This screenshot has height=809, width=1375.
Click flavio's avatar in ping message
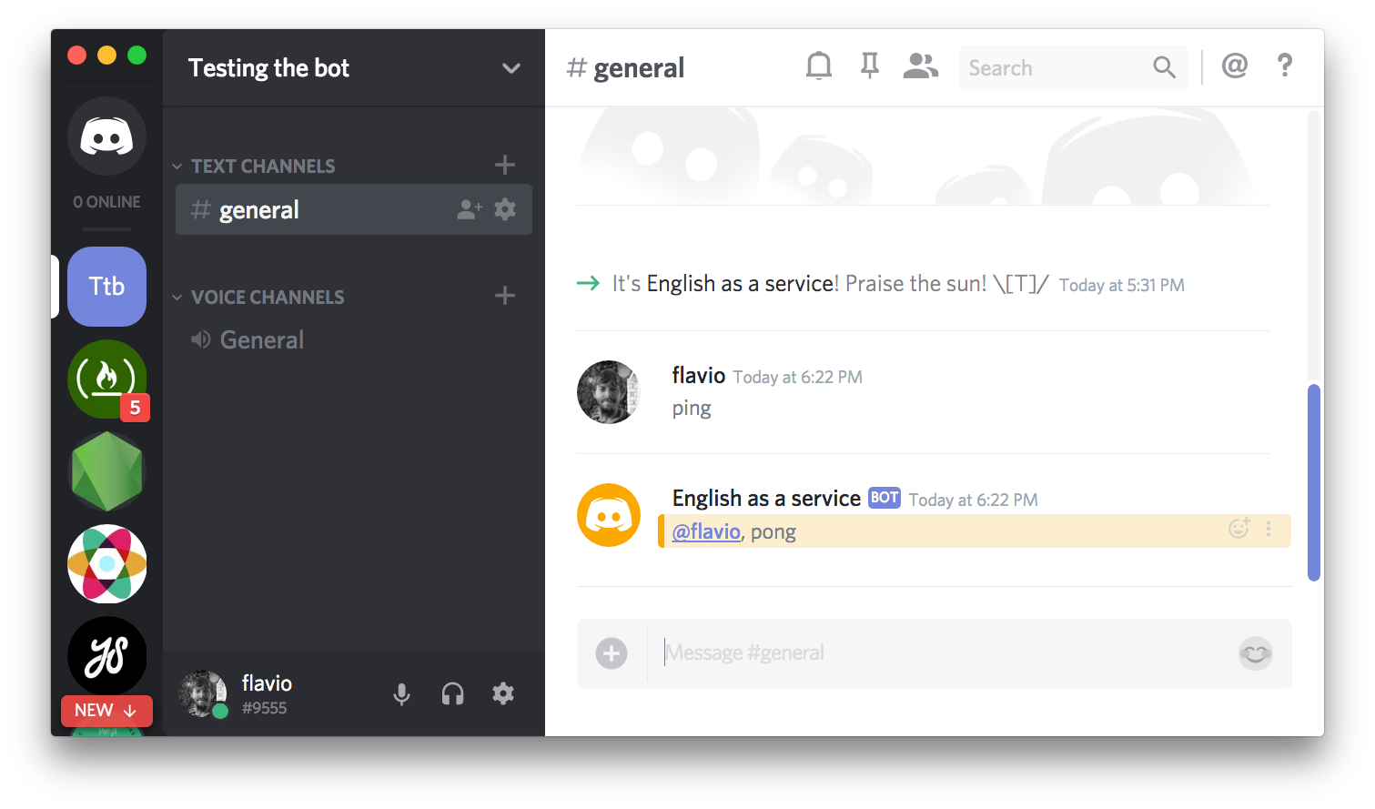[609, 392]
